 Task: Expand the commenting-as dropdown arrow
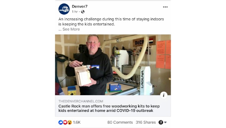165,122
